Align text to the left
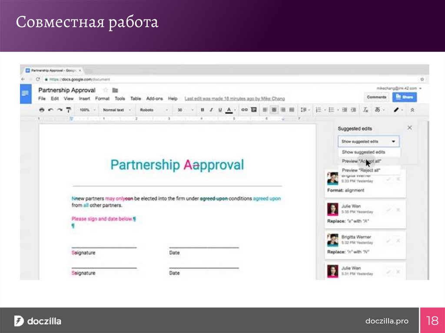The width and height of the screenshot is (445, 333). [265, 110]
